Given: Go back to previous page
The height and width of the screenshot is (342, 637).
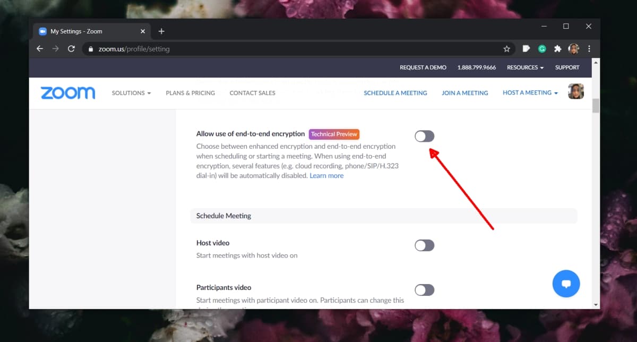Looking at the screenshot, I should coord(40,49).
